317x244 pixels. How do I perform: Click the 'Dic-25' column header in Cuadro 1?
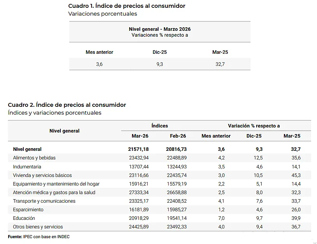click(x=160, y=52)
